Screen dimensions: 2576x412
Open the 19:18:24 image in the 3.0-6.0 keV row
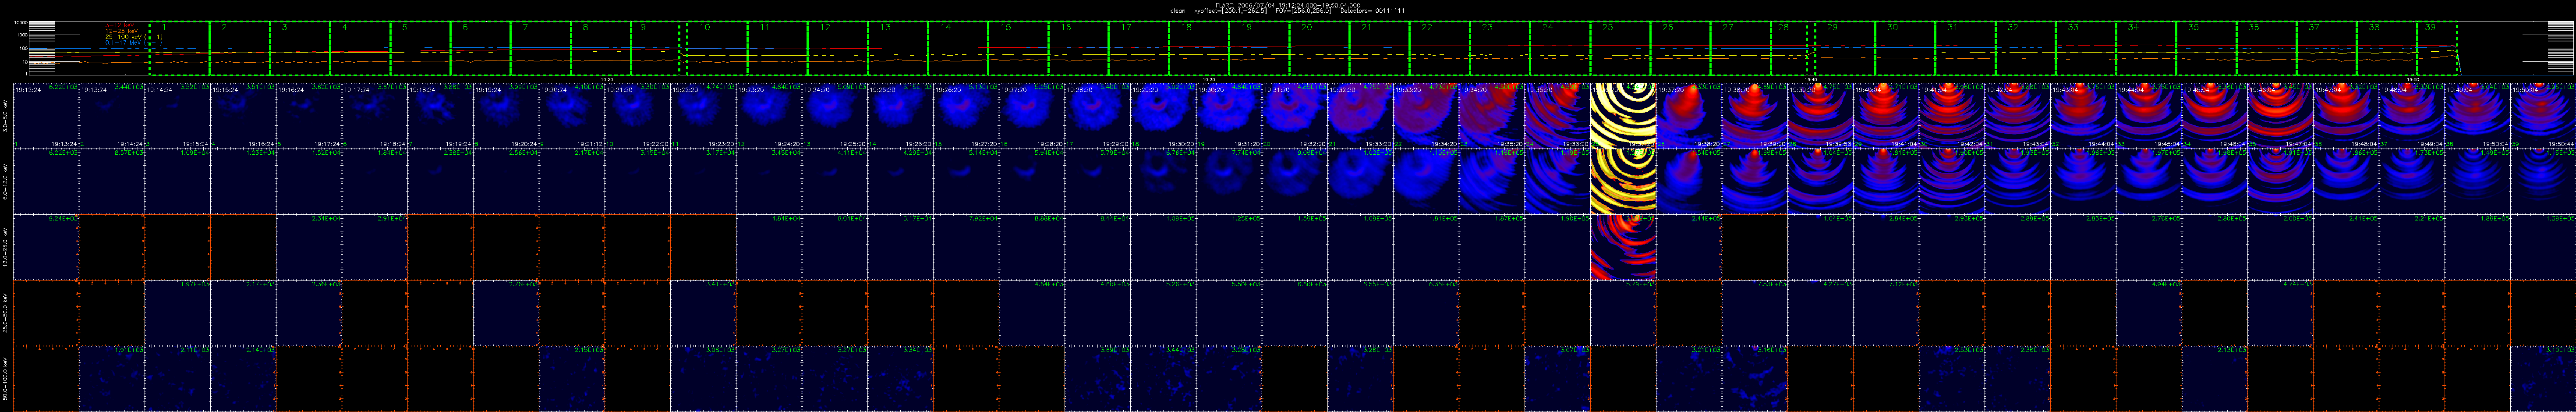point(440,116)
